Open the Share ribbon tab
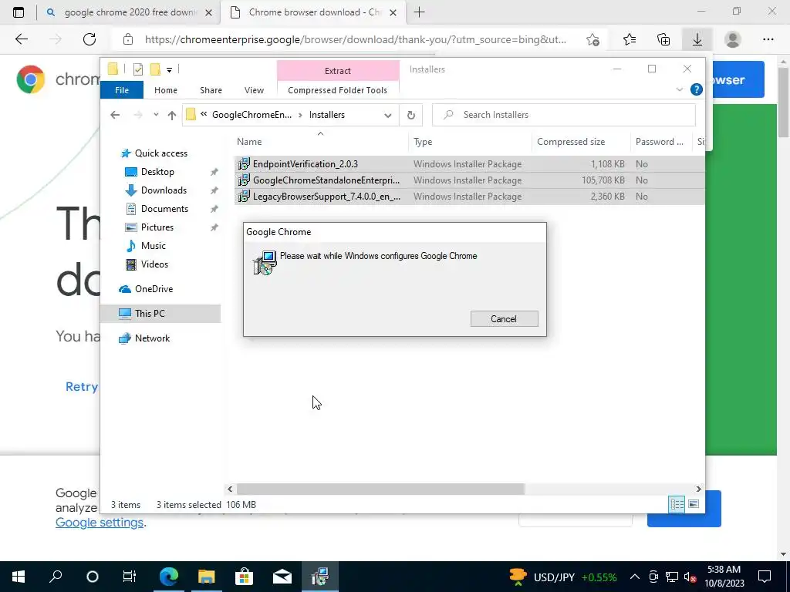This screenshot has height=592, width=790. point(211,90)
